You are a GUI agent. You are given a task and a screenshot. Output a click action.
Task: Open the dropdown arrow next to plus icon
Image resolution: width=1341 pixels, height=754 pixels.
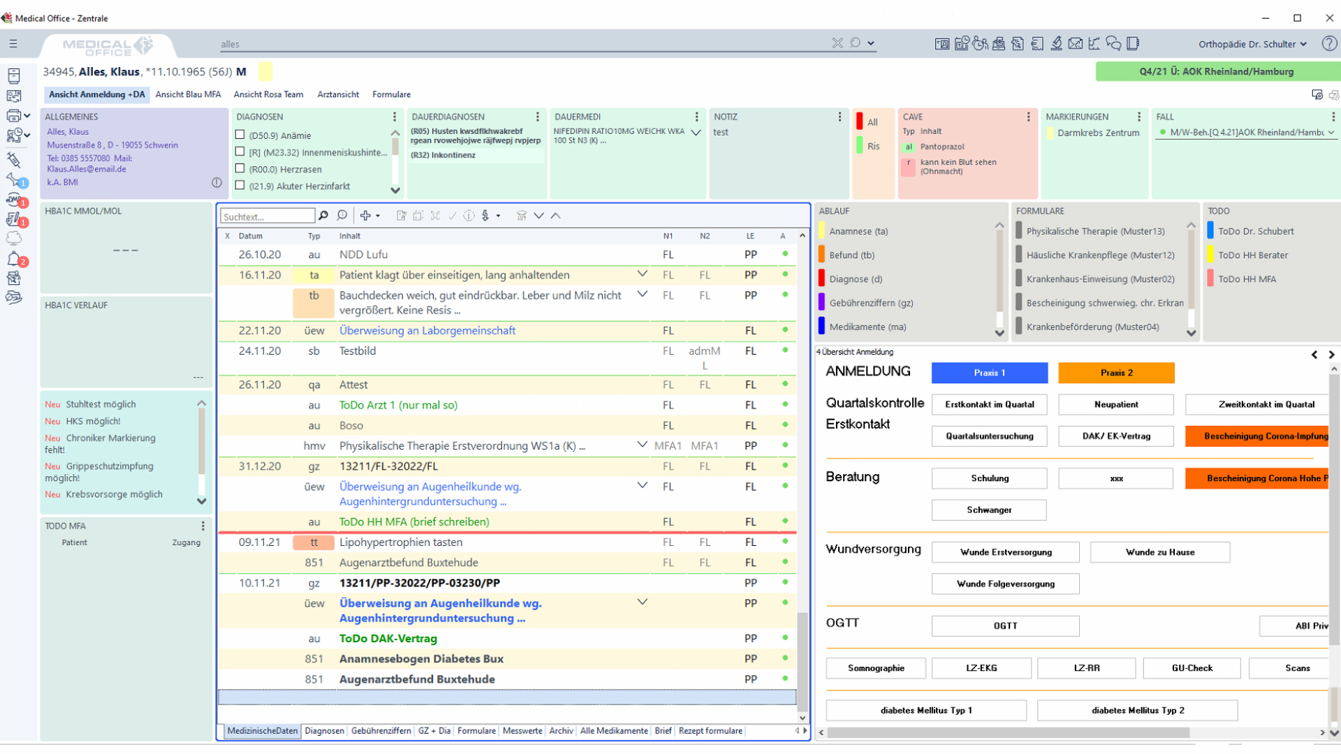(x=378, y=216)
